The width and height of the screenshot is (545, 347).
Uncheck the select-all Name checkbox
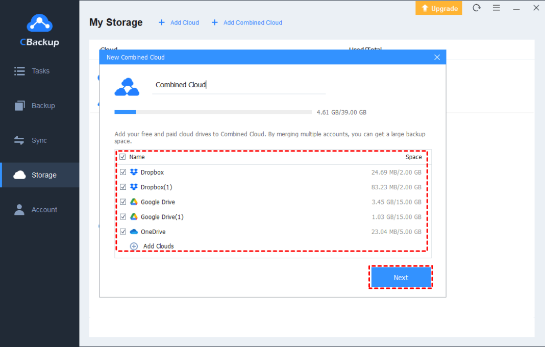click(123, 157)
